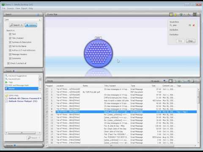Click the Clear button in the Searches box
Viewport: 203px width, 152px height.
pyautogui.click(x=191, y=41)
